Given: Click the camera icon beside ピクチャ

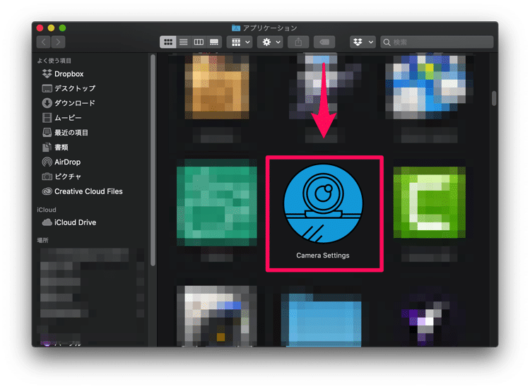Looking at the screenshot, I should 47,176.
